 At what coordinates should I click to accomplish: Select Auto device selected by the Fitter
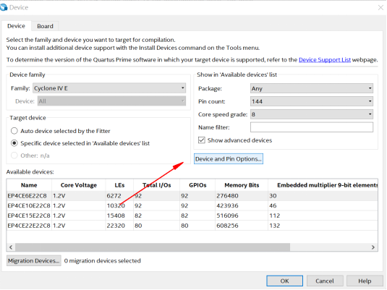tap(14, 131)
